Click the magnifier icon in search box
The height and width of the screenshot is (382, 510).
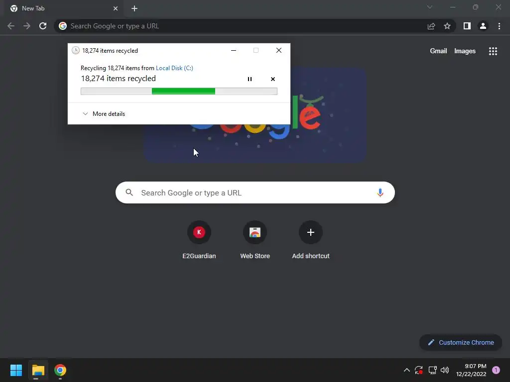[x=129, y=192]
